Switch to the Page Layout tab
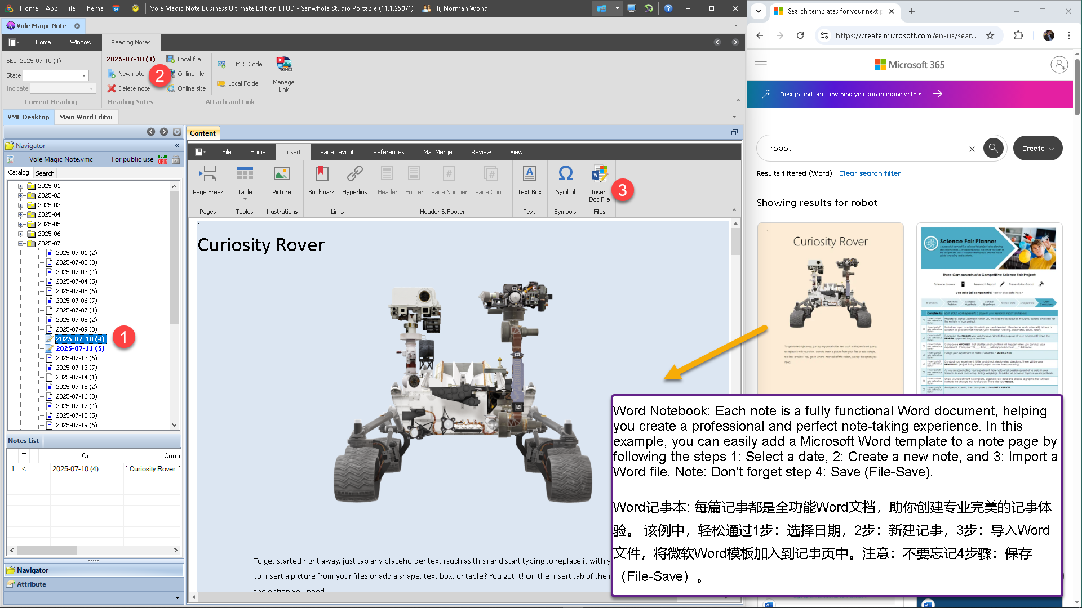Image resolution: width=1082 pixels, height=608 pixels. (x=337, y=152)
